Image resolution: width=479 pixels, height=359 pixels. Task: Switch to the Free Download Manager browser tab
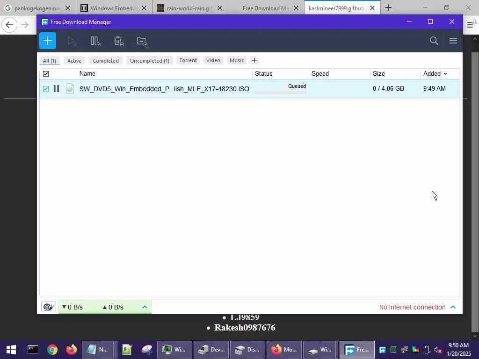(x=265, y=8)
